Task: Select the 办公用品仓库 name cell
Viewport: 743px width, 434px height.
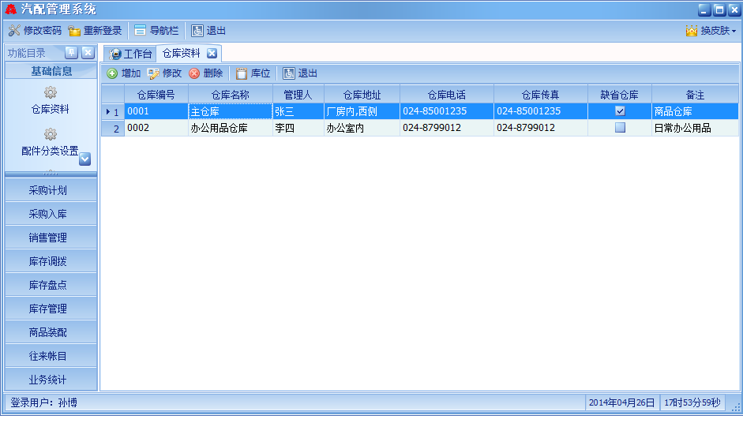Action: click(230, 128)
